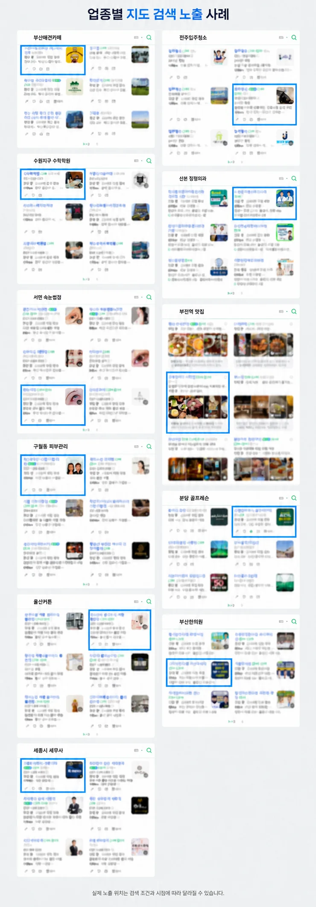Focus the search field containing 세종시 세무사
This screenshot has width=316, height=907.
point(86,750)
